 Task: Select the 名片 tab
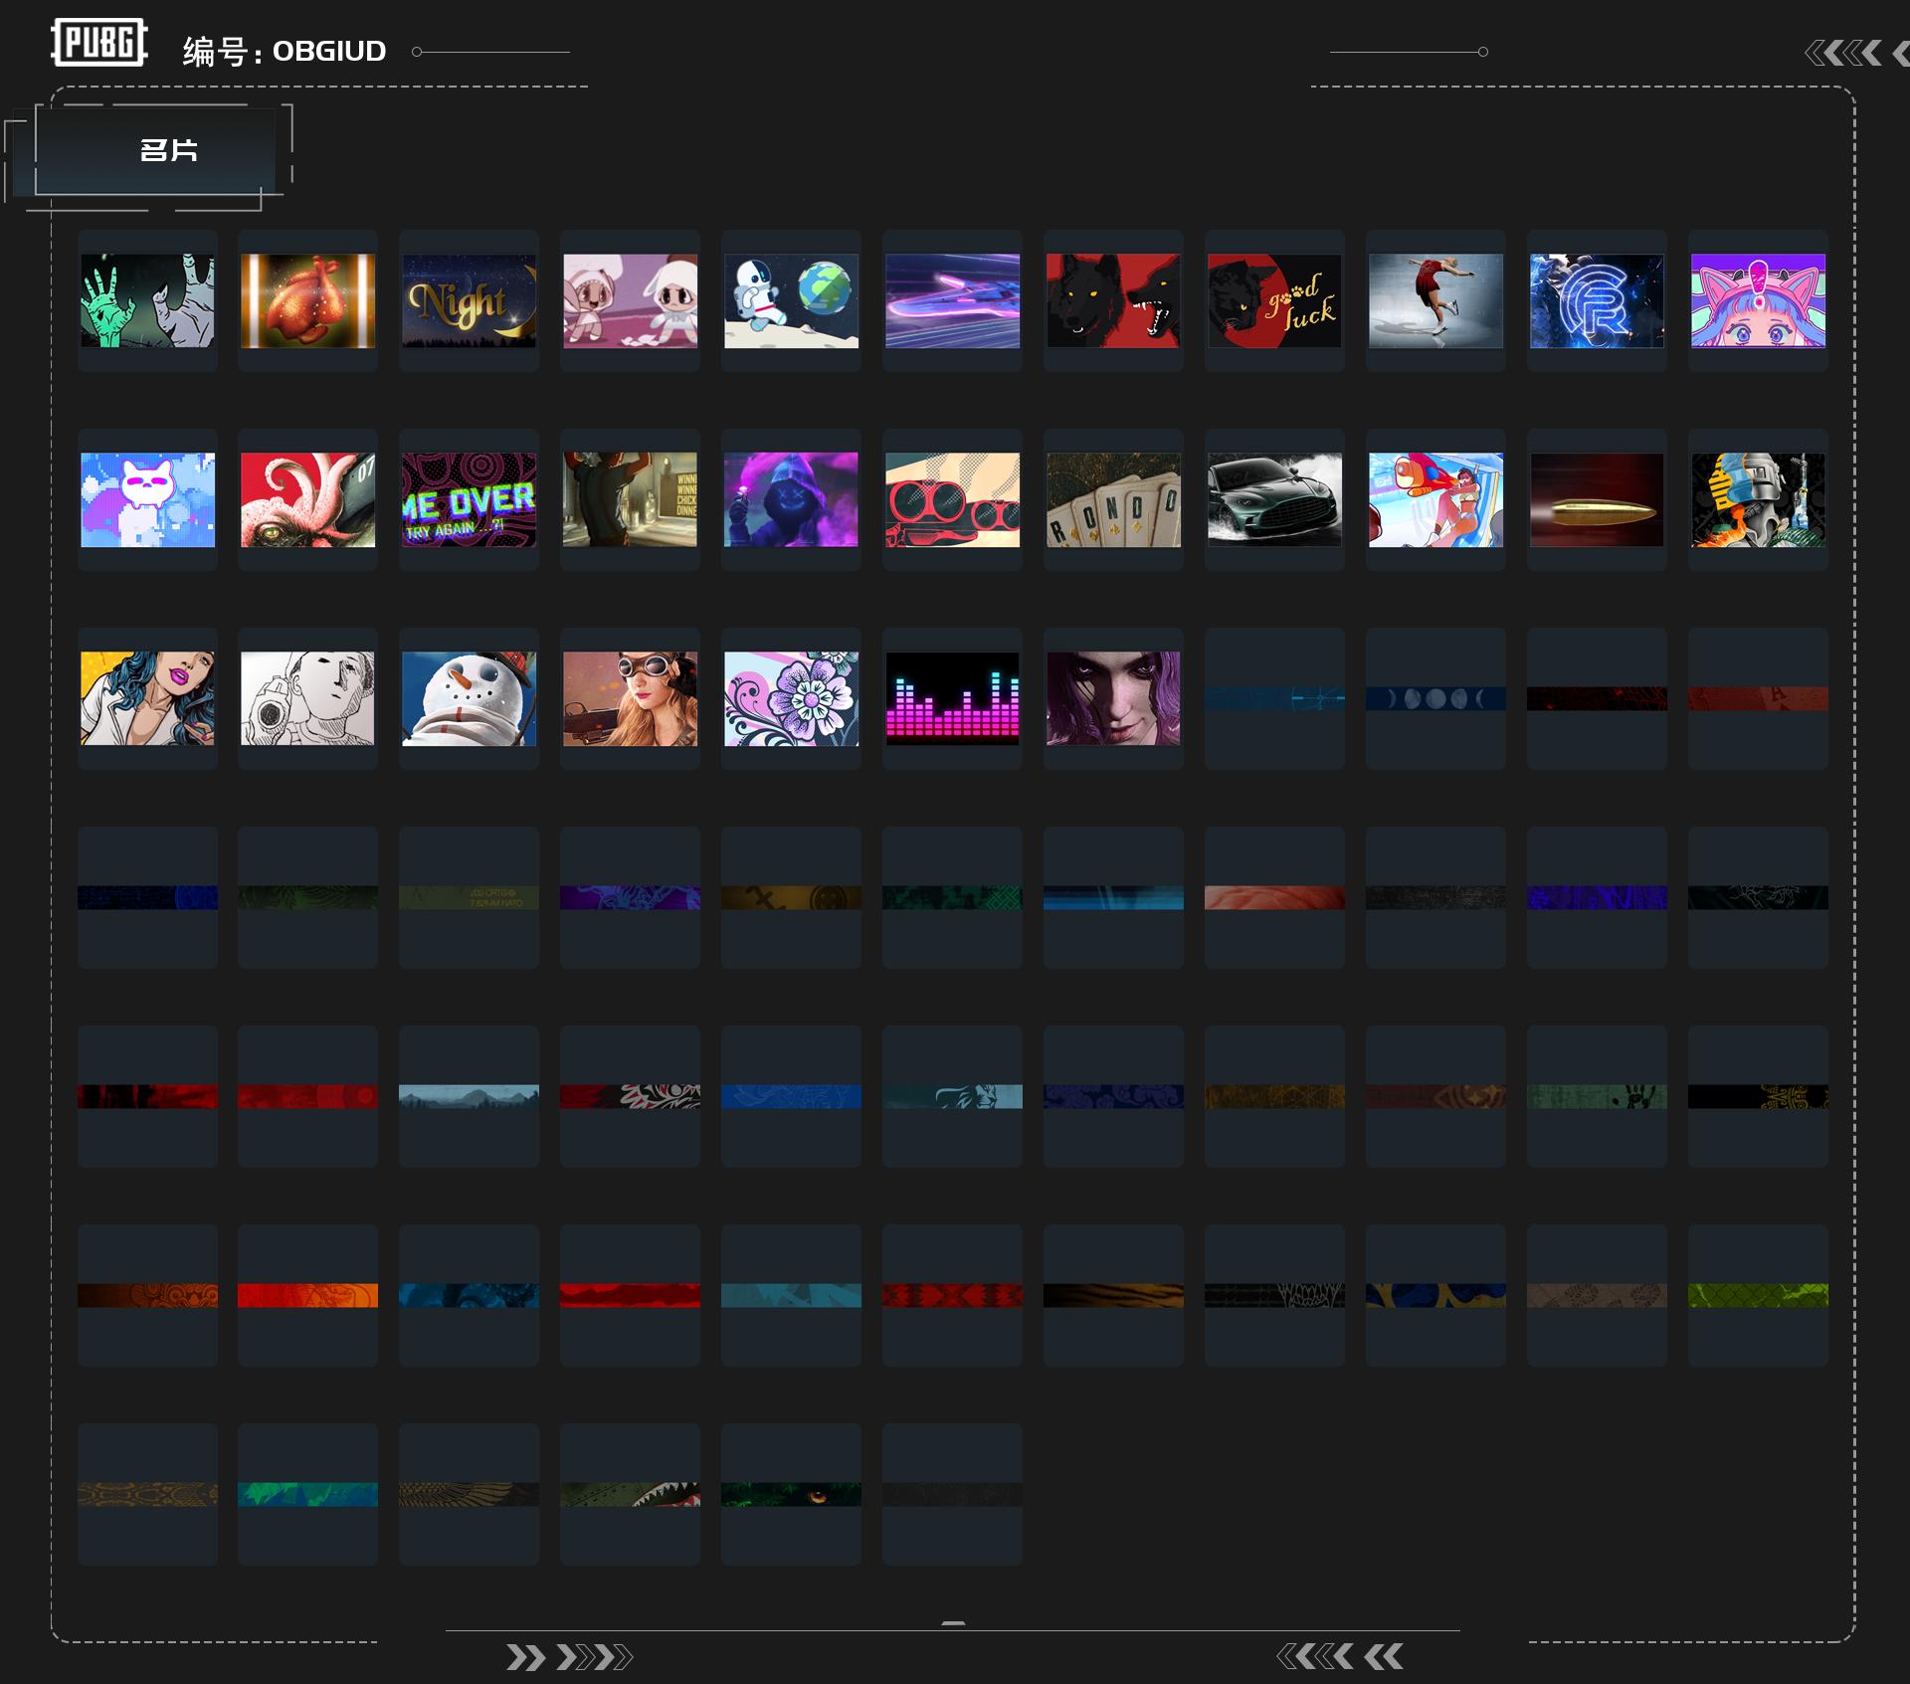click(x=167, y=150)
